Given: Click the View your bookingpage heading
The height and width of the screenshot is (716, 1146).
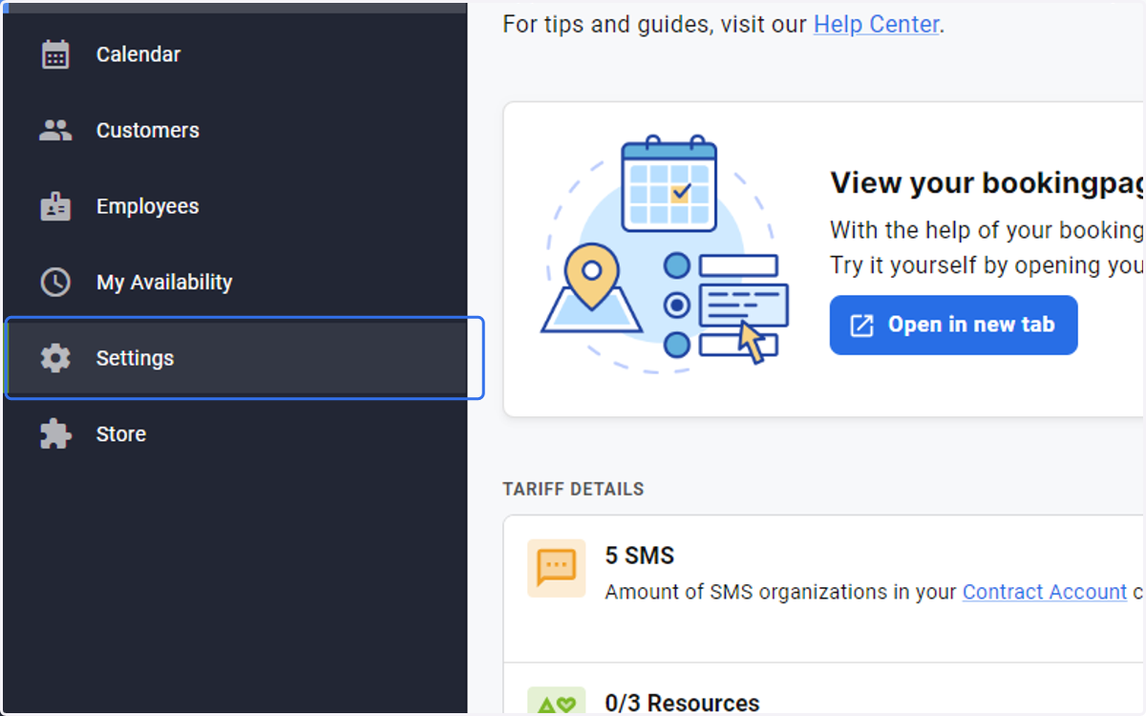Looking at the screenshot, I should click(987, 182).
